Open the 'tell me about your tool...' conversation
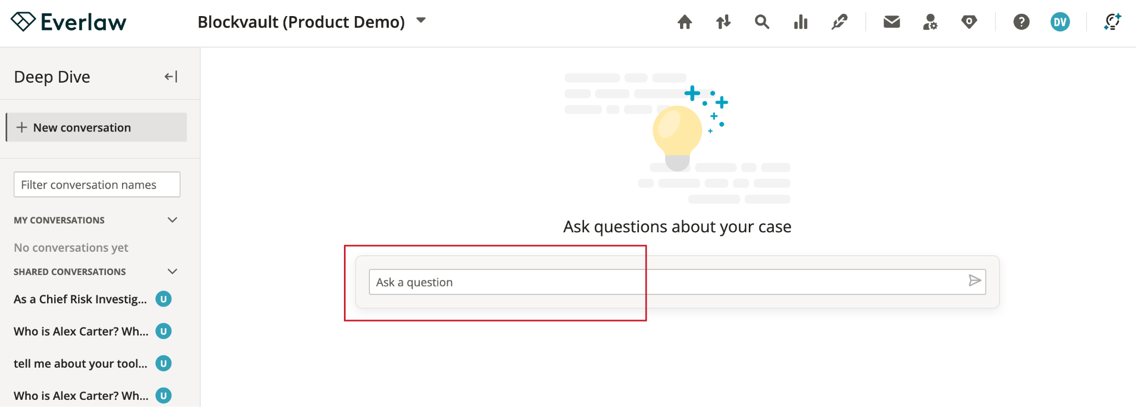Screen dimensions: 1136x407 (80, 364)
